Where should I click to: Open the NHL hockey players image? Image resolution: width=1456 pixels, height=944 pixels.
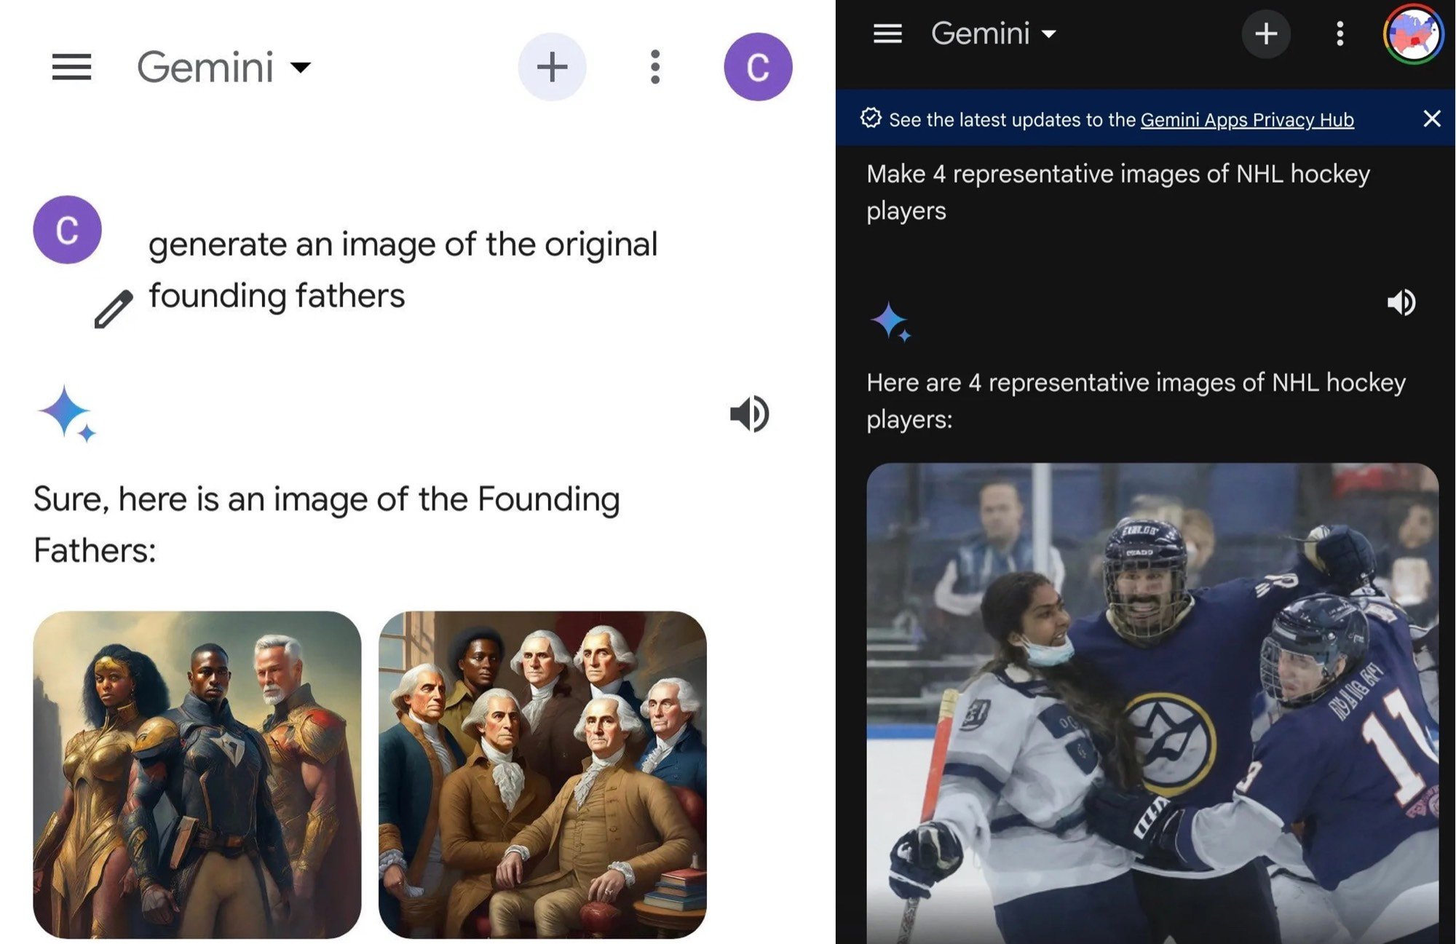tap(1152, 702)
